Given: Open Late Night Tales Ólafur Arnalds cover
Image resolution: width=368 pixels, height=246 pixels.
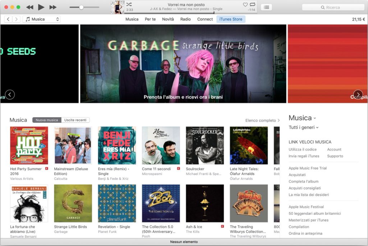Looking at the screenshot, I should pyautogui.click(x=249, y=146).
